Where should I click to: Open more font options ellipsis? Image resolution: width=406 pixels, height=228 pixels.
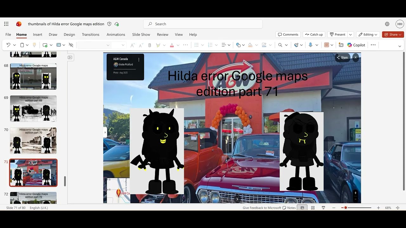click(x=186, y=45)
